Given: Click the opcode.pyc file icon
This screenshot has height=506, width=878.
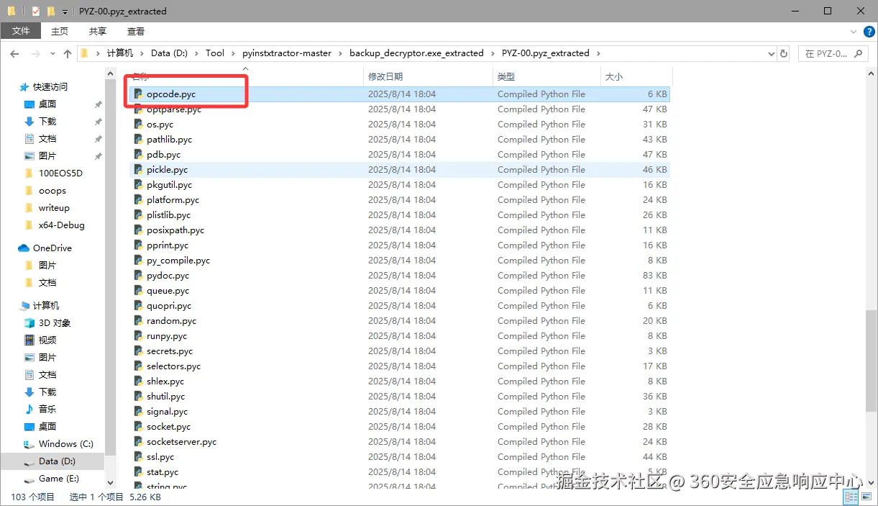Looking at the screenshot, I should 138,94.
